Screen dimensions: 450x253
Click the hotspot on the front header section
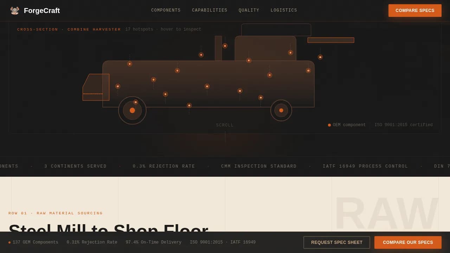[118, 86]
